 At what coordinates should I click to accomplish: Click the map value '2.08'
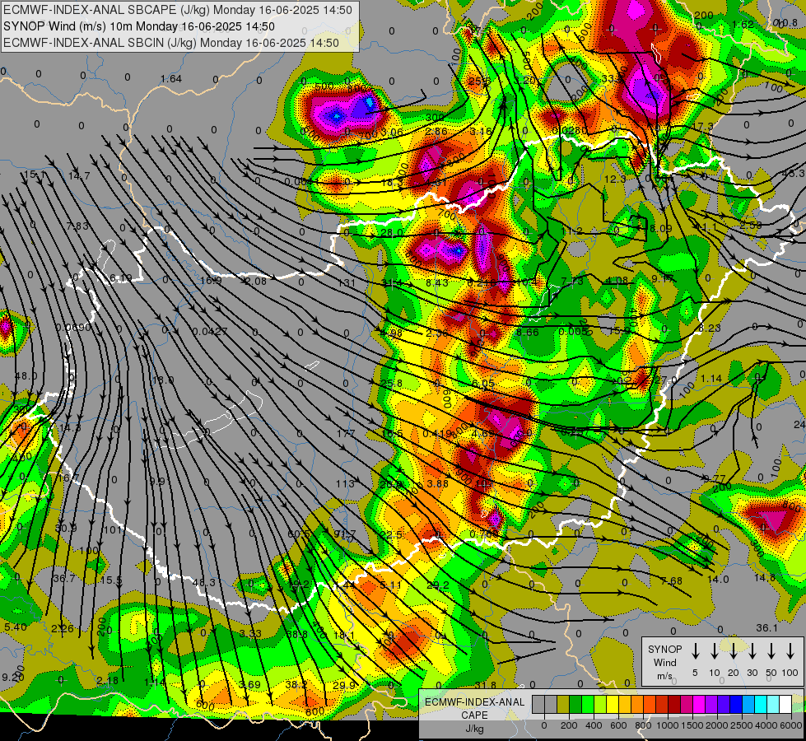click(255, 281)
